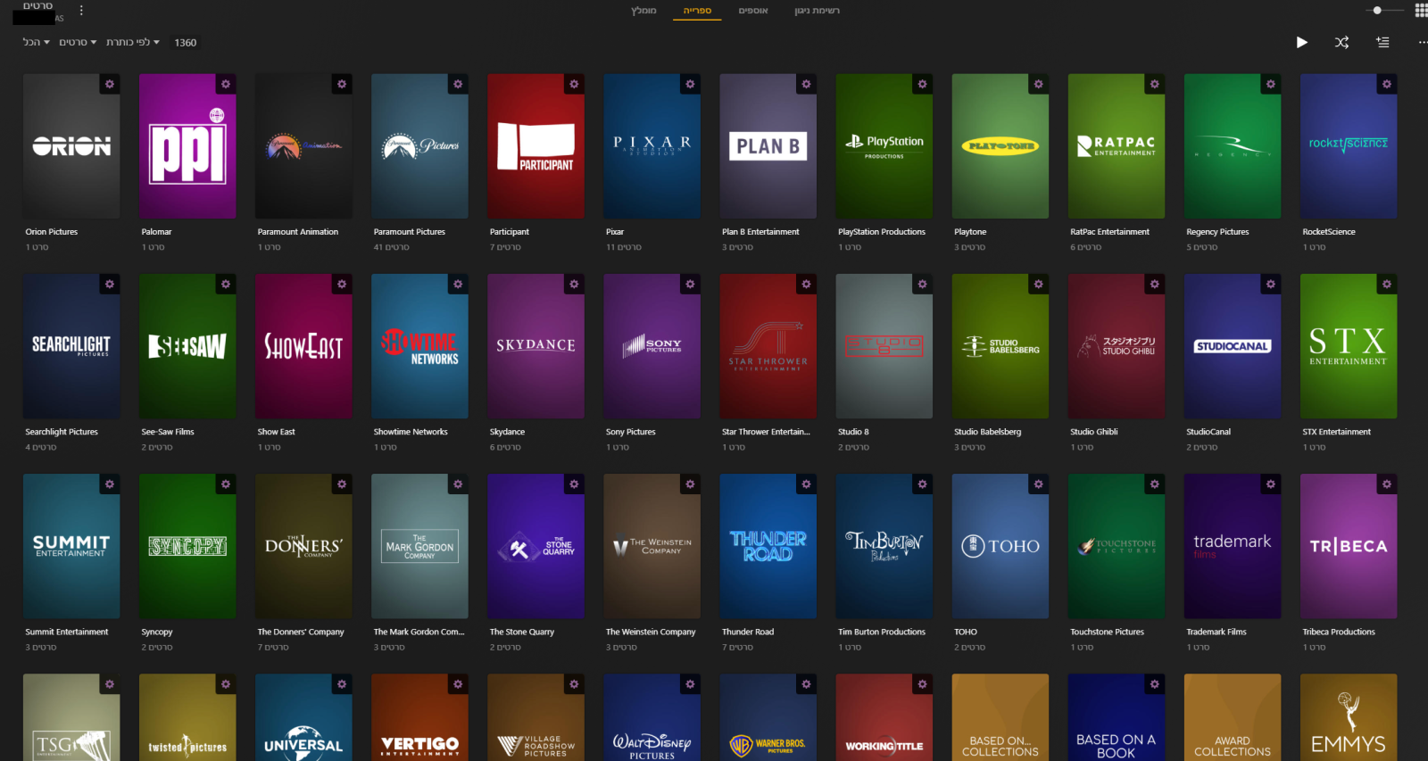Click the badge icon on Sony Pictures poster
1428x761 pixels.
[x=690, y=284]
